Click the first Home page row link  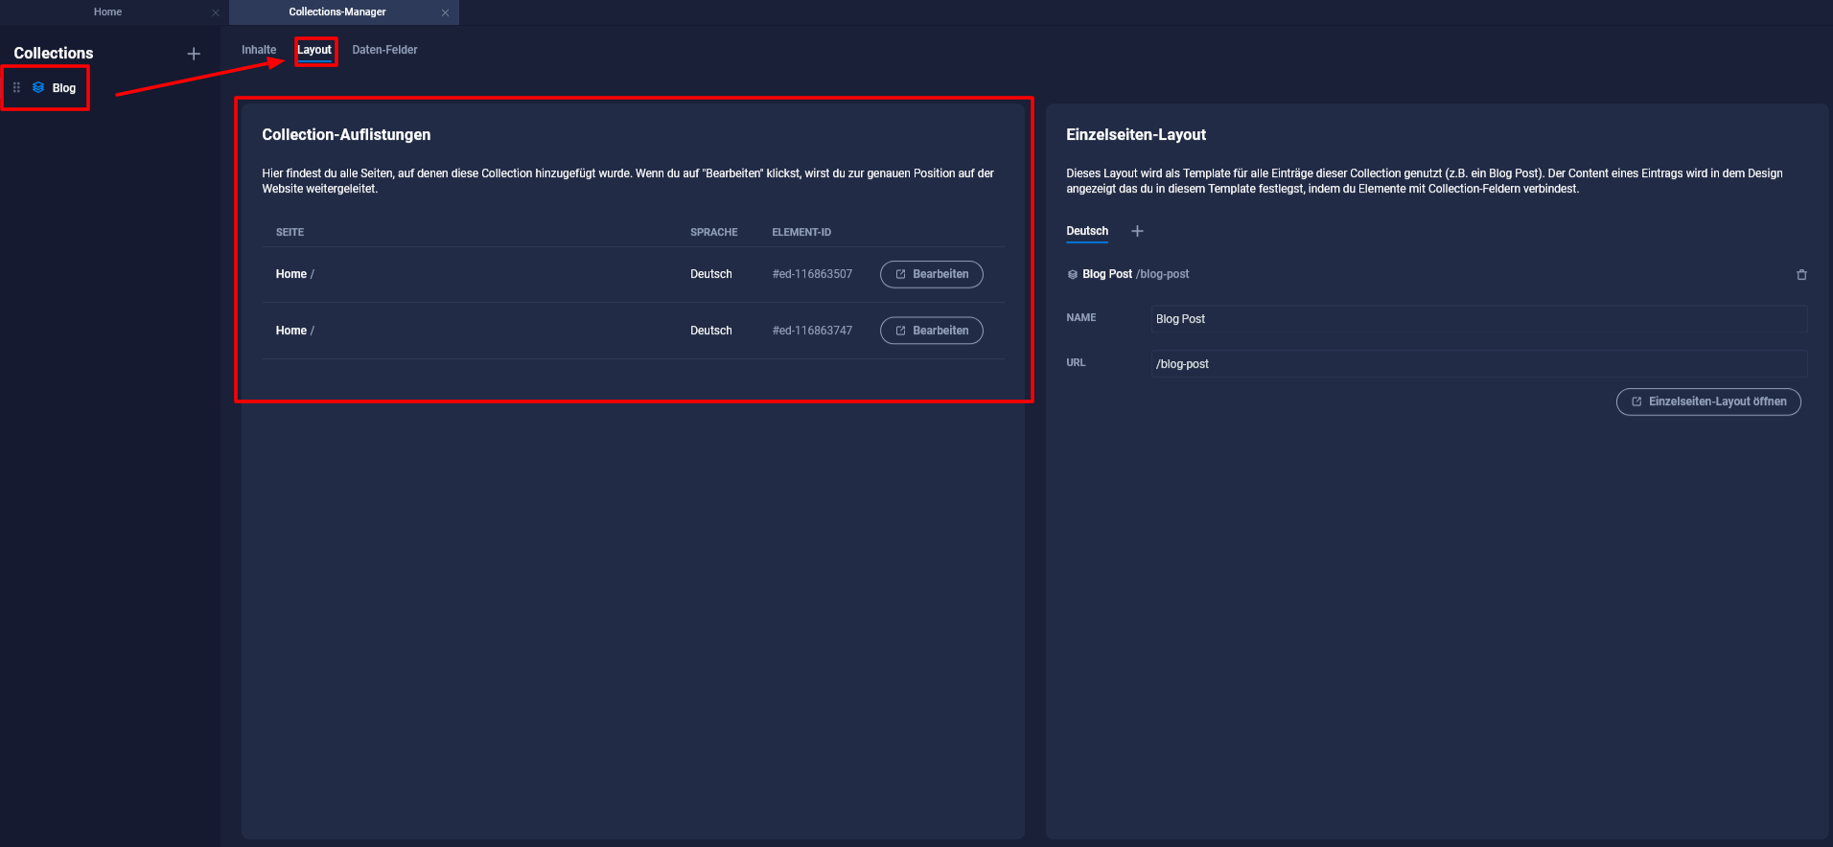coord(291,274)
